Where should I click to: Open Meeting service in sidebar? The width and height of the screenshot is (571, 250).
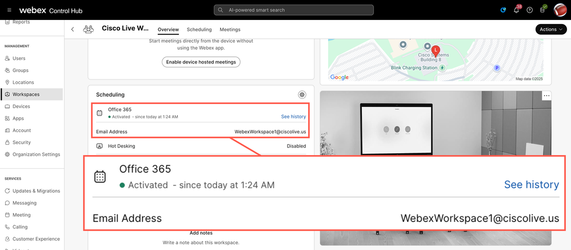(x=22, y=215)
